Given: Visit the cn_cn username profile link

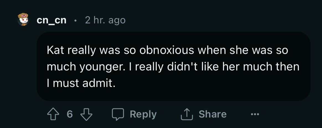Looking at the screenshot, I should click(51, 20).
